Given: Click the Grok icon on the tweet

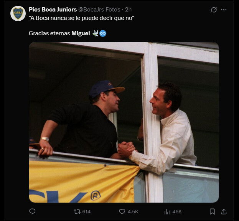Looking at the screenshot, I should click(x=214, y=10).
